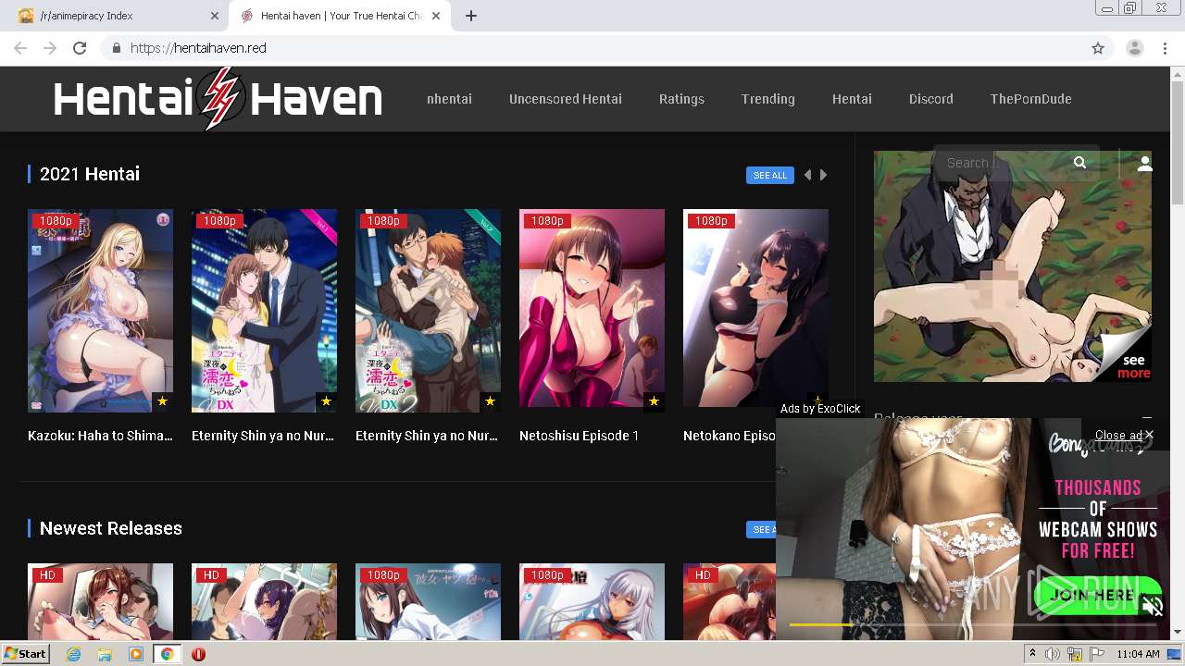The height and width of the screenshot is (666, 1185).
Task: Click the 2021 Hentai section heading
Action: point(90,174)
